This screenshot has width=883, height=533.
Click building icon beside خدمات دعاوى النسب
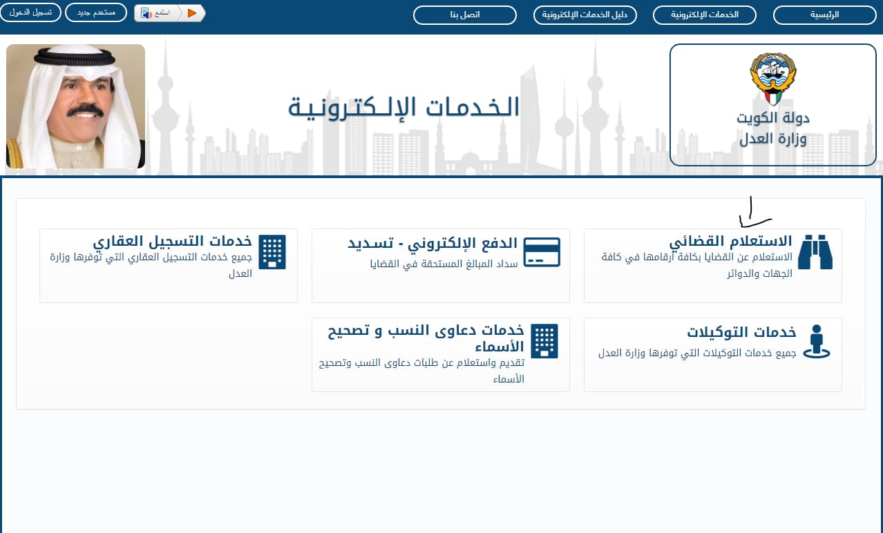coord(544,341)
